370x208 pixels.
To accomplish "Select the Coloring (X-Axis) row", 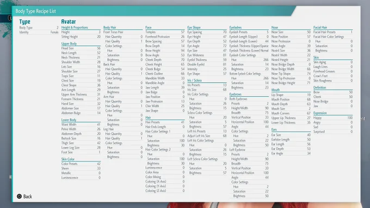I will tap(165, 181).
